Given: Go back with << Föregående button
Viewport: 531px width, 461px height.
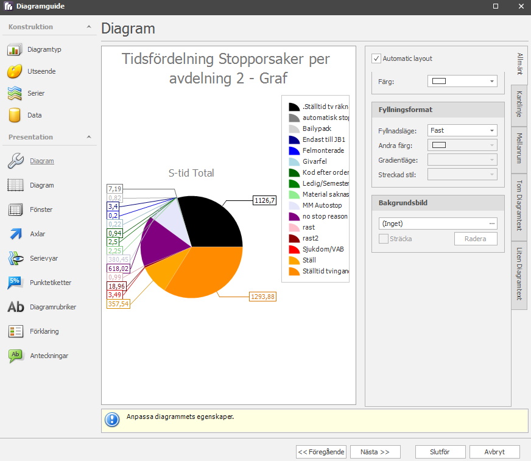Looking at the screenshot, I should tap(321, 452).
